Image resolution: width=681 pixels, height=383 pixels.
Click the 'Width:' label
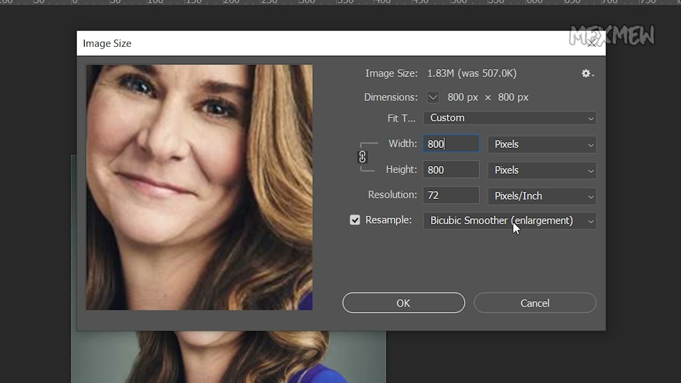point(403,144)
